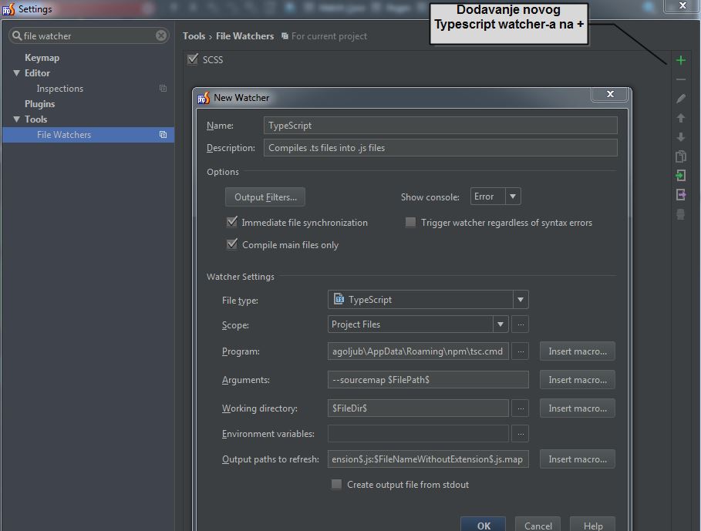Click the green import watchers icon
The width and height of the screenshot is (701, 531).
(680, 176)
